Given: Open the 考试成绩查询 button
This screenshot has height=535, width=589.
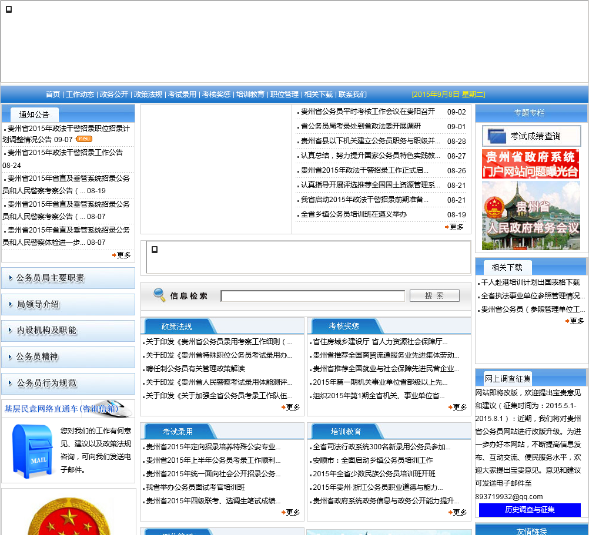Looking at the screenshot, I should pos(531,136).
